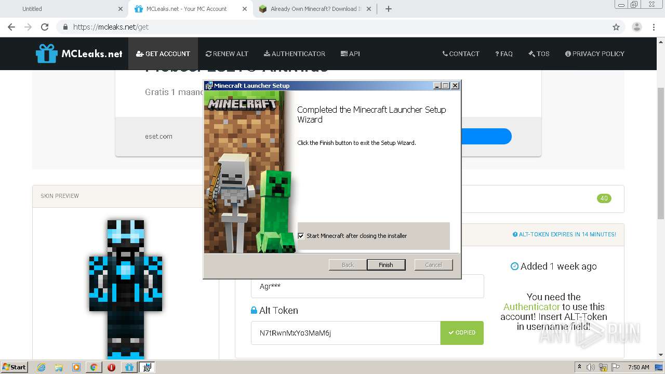The height and width of the screenshot is (374, 665).
Task: Reload the mcleaks.net page
Action: tap(45, 27)
